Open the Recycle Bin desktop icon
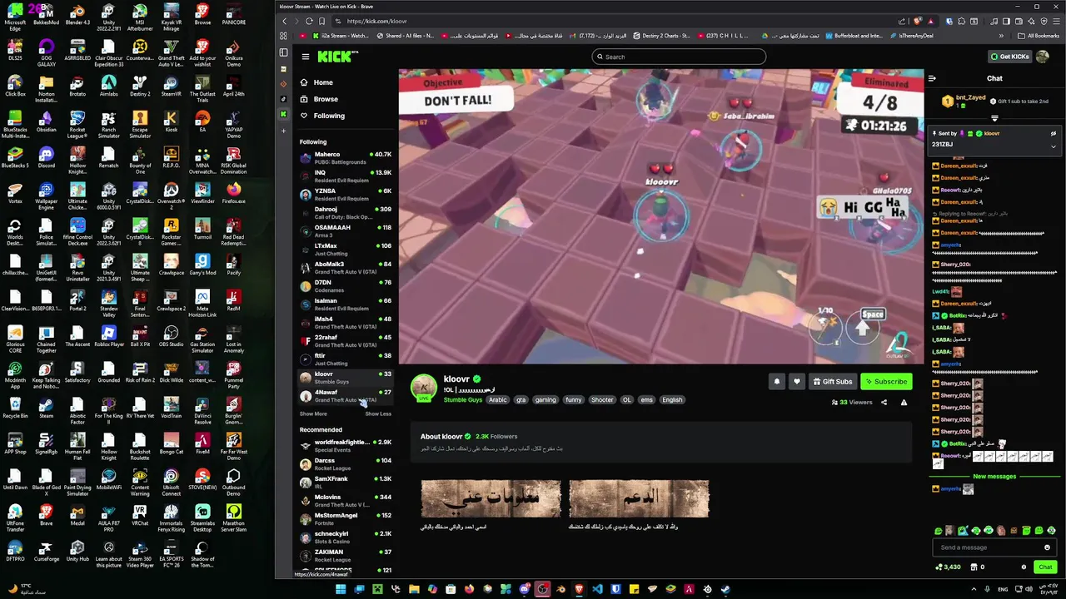This screenshot has height=599, width=1066. (15, 407)
